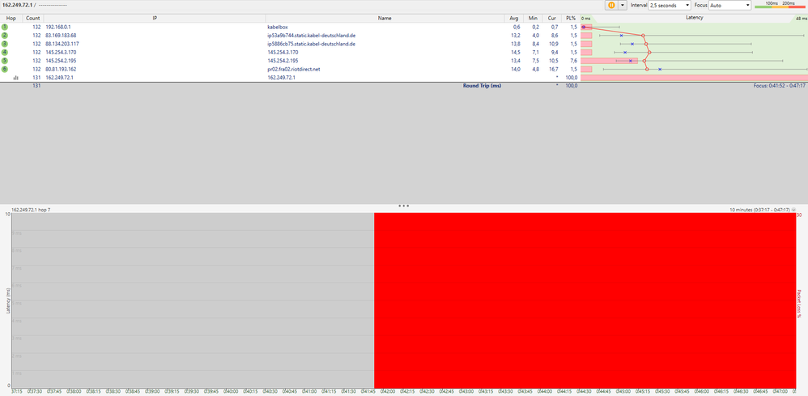Click the 0:45:00 marker on the time axis
Screen dimensions: 808x396
(x=623, y=391)
